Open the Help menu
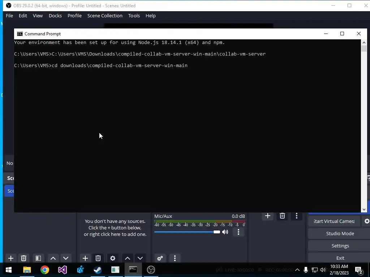The width and height of the screenshot is (370, 277). point(151,16)
